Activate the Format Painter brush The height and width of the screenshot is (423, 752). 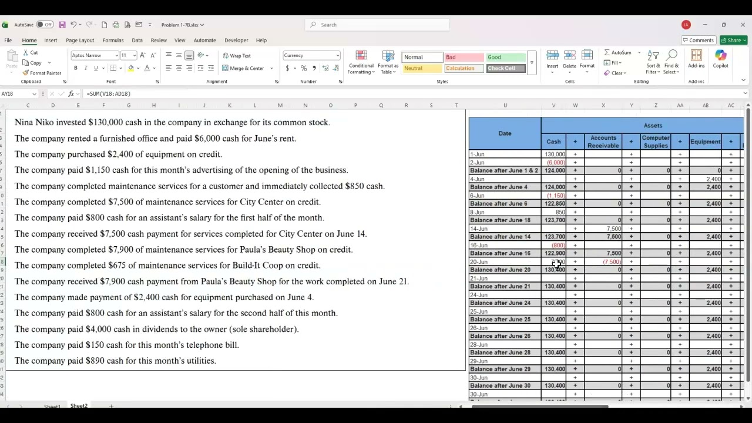tap(26, 73)
